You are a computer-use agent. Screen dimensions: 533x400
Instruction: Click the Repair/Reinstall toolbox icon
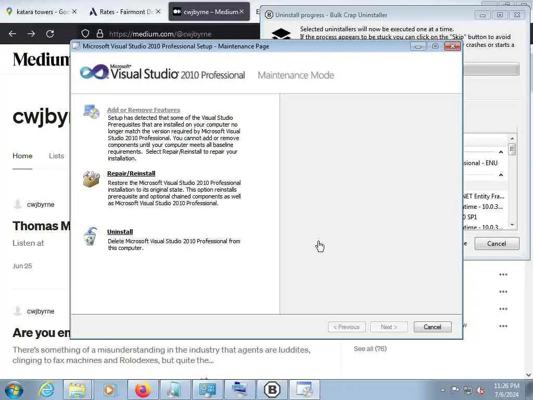click(x=92, y=179)
